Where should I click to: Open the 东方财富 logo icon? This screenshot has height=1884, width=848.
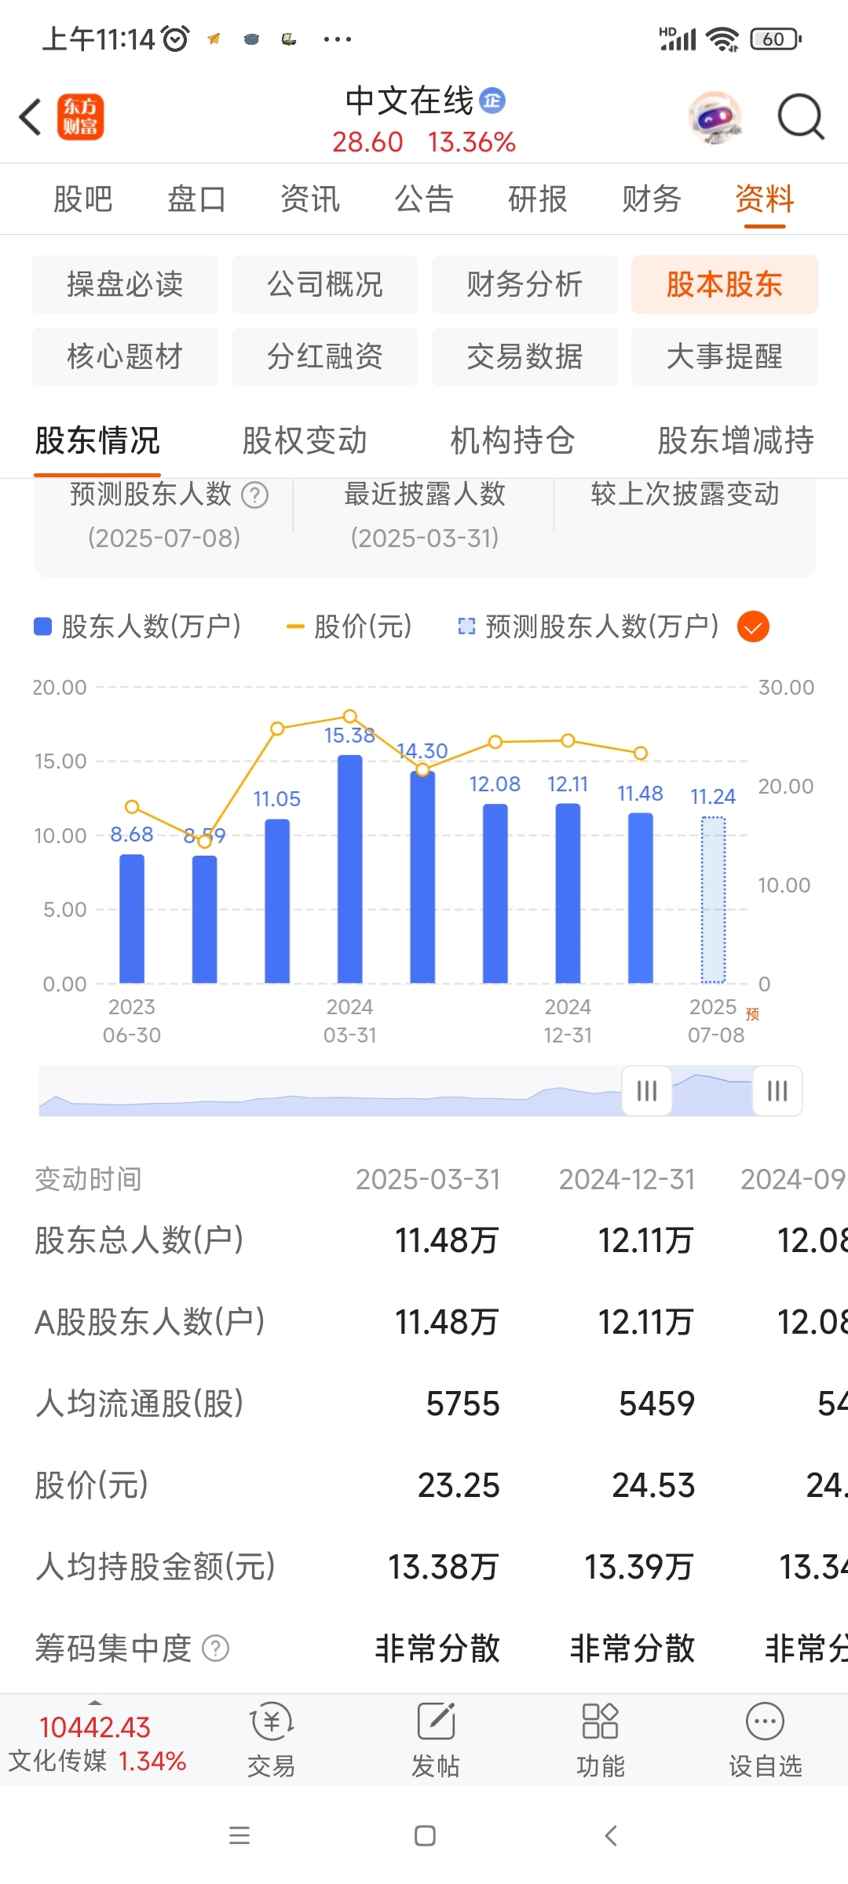(80, 118)
